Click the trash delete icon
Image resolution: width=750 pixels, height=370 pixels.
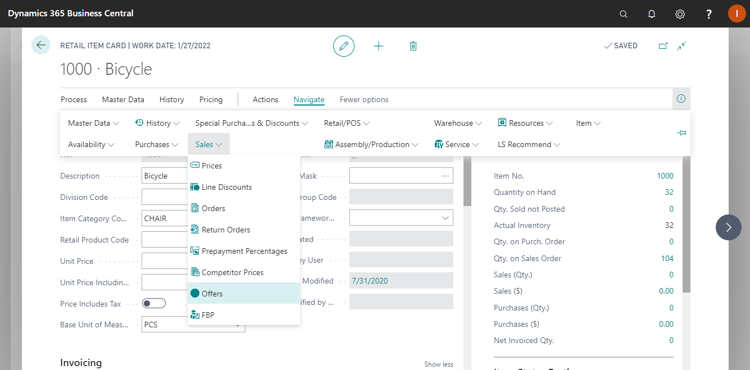413,46
